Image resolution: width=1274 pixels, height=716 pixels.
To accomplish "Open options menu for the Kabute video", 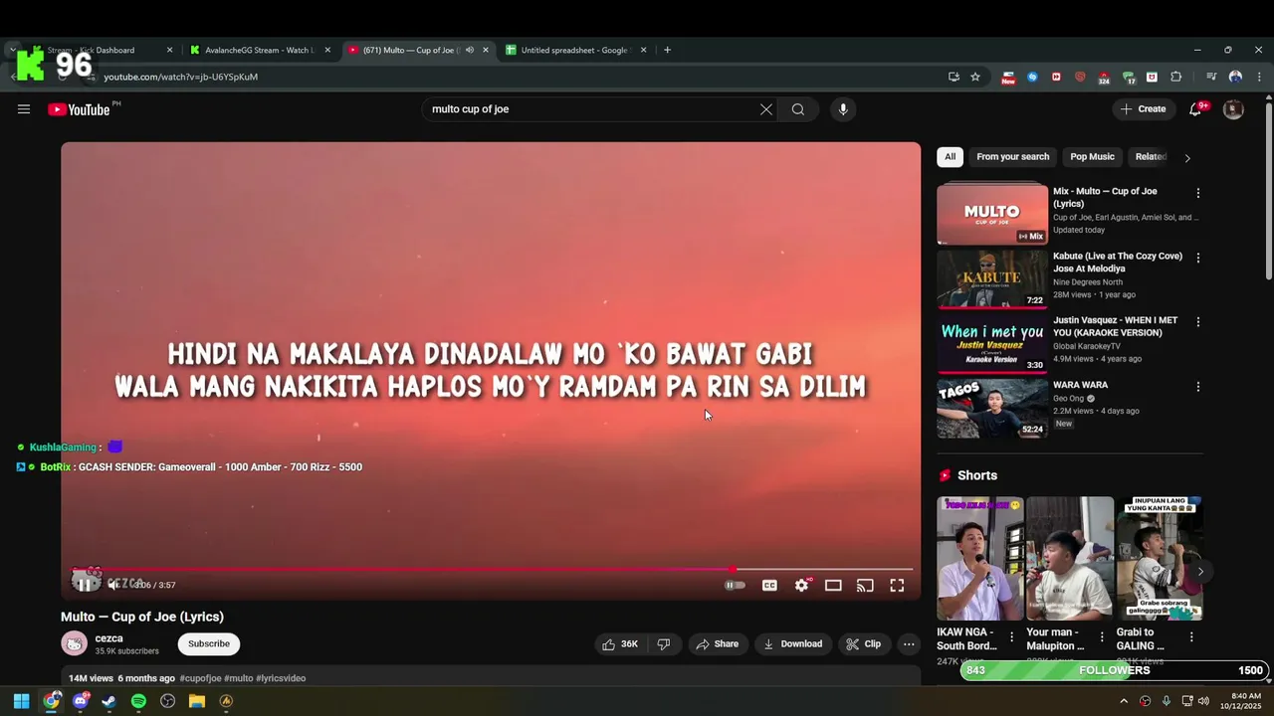I will (x=1197, y=258).
